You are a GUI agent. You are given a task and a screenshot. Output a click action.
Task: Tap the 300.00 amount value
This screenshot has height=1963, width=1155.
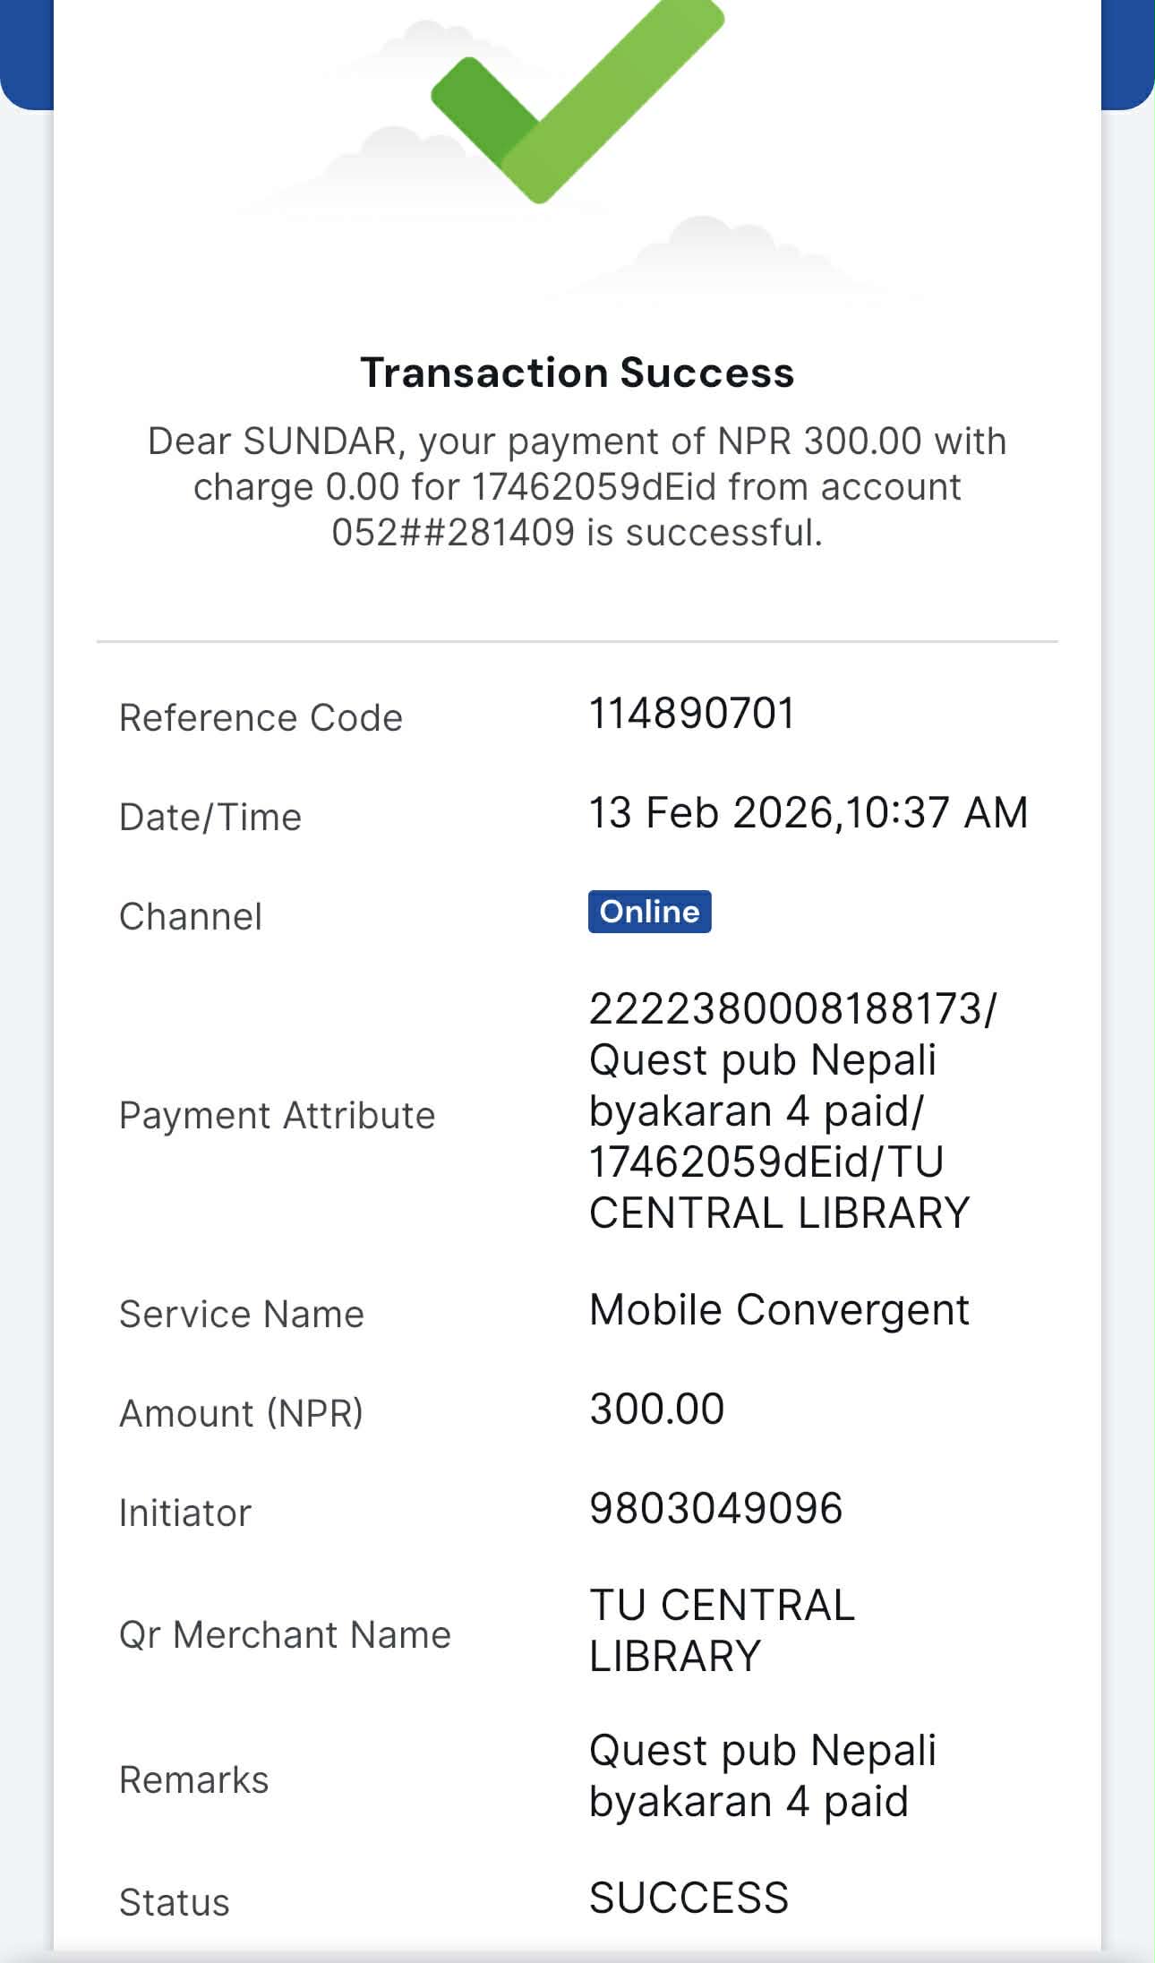656,1409
